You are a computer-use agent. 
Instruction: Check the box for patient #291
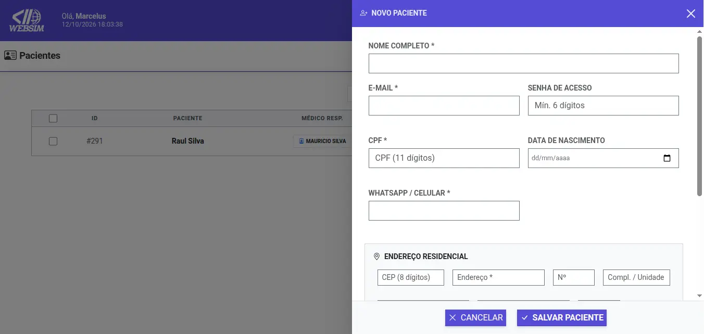coord(53,141)
